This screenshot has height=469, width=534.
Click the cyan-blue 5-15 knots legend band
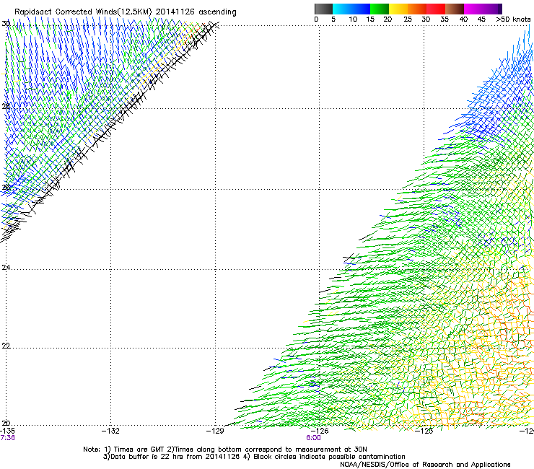click(351, 9)
